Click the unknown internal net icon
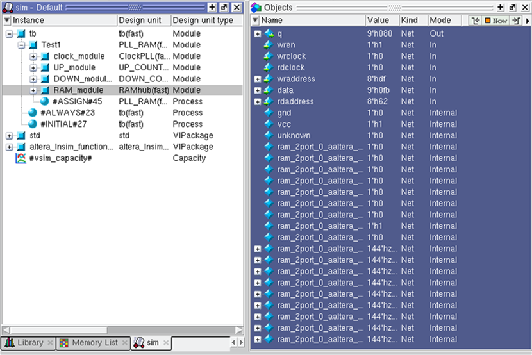The image size is (532, 355). pyautogui.click(x=269, y=135)
